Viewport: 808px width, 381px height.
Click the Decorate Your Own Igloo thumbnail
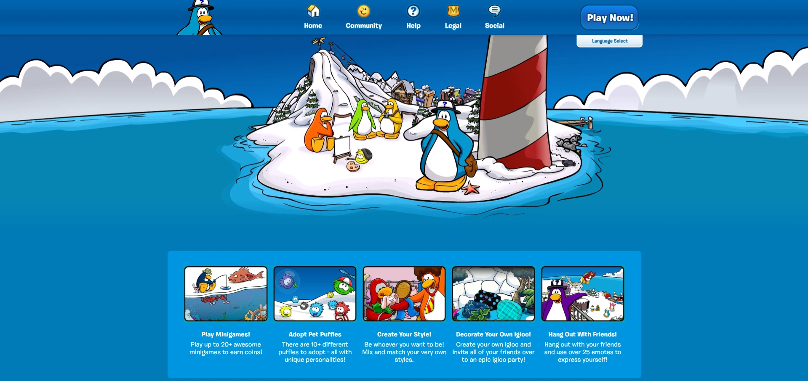(x=493, y=294)
